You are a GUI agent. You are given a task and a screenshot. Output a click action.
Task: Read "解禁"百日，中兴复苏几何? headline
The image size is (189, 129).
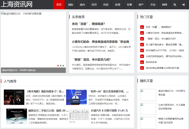pyautogui.click(x=91, y=59)
